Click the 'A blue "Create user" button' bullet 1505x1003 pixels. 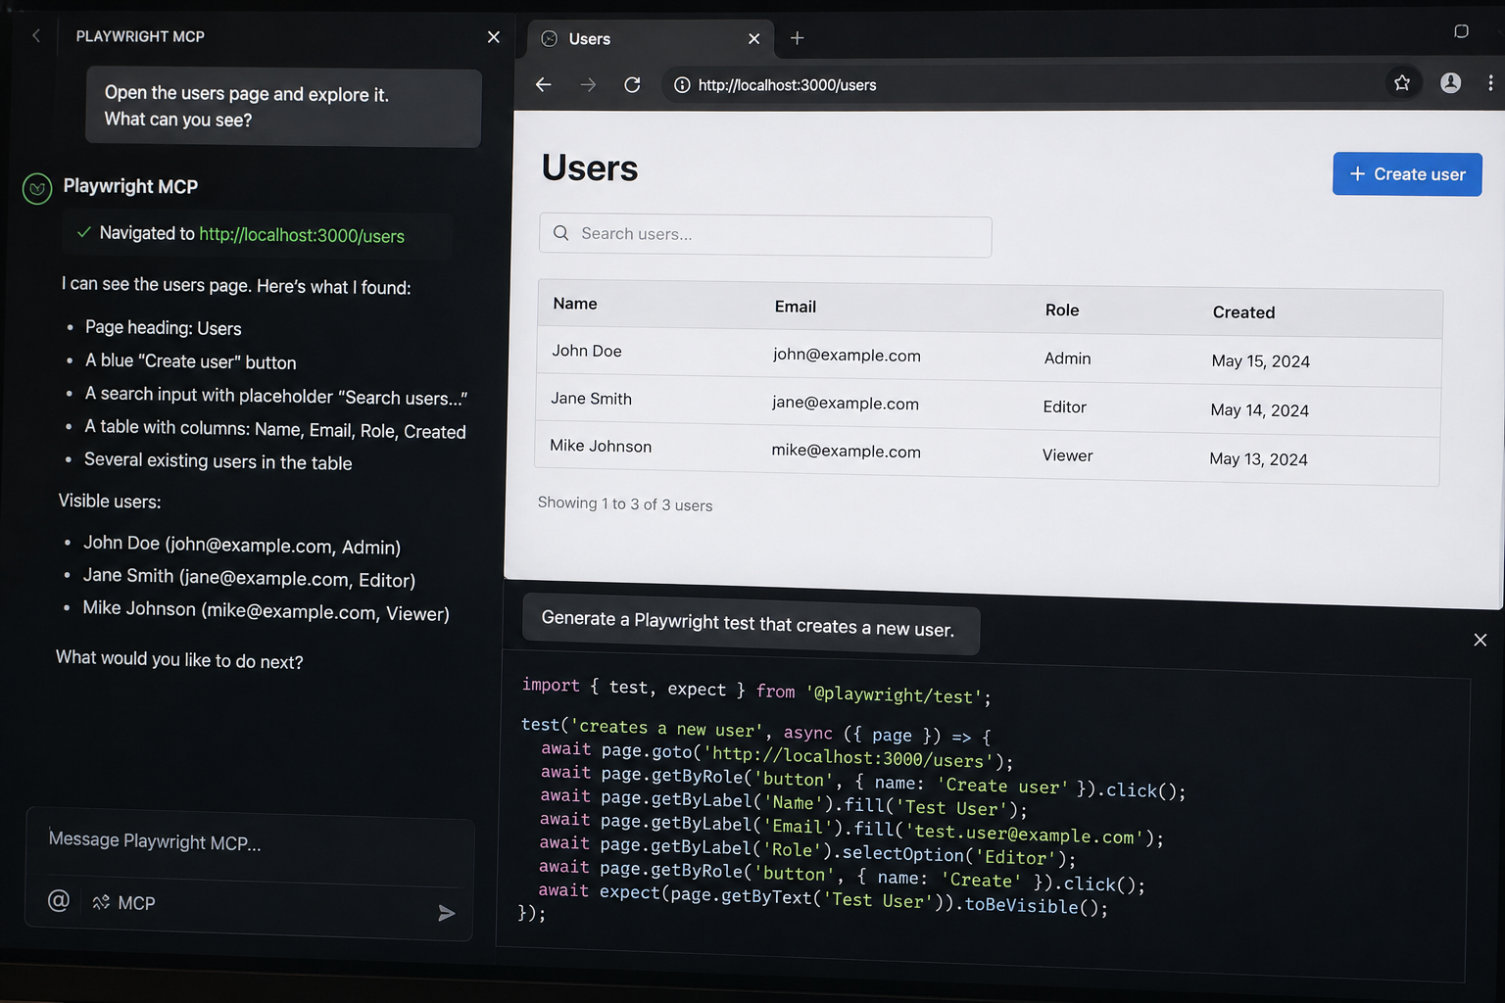[190, 361]
